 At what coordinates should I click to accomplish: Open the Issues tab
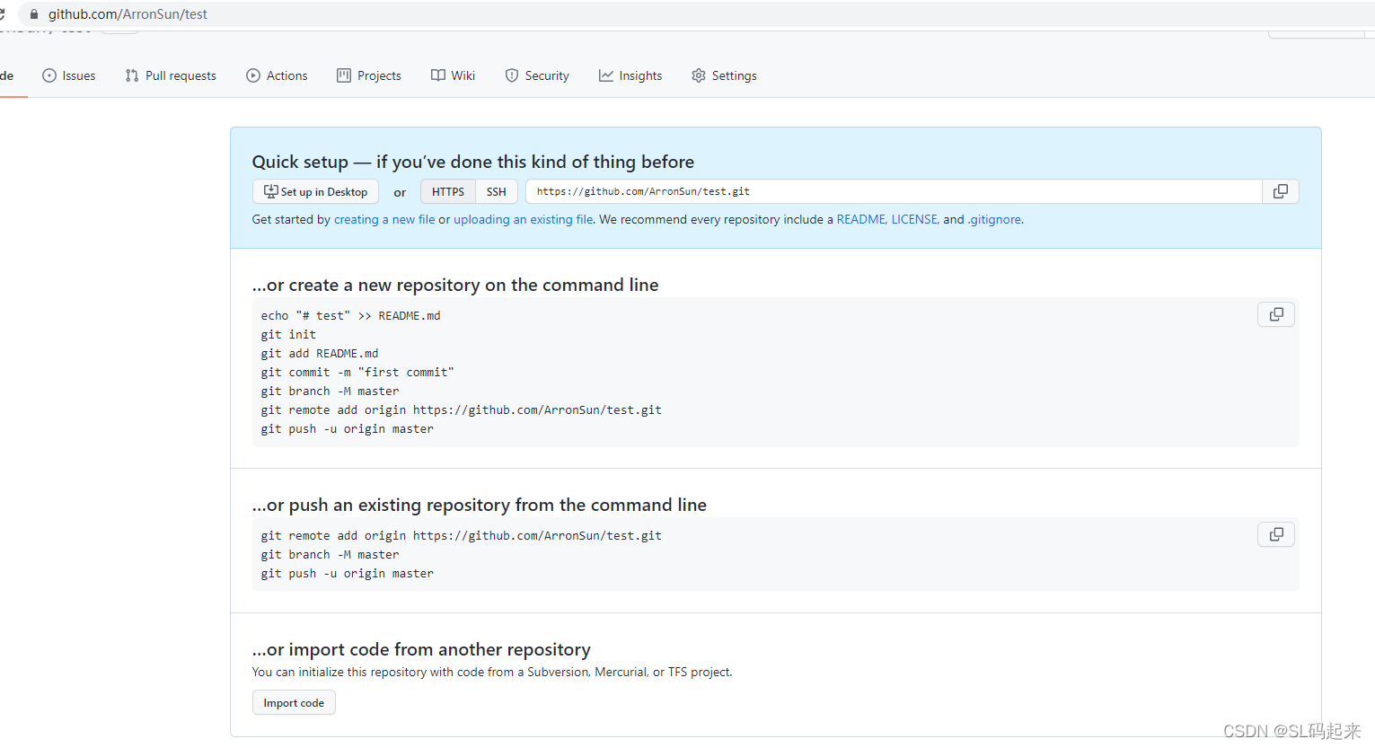point(69,75)
